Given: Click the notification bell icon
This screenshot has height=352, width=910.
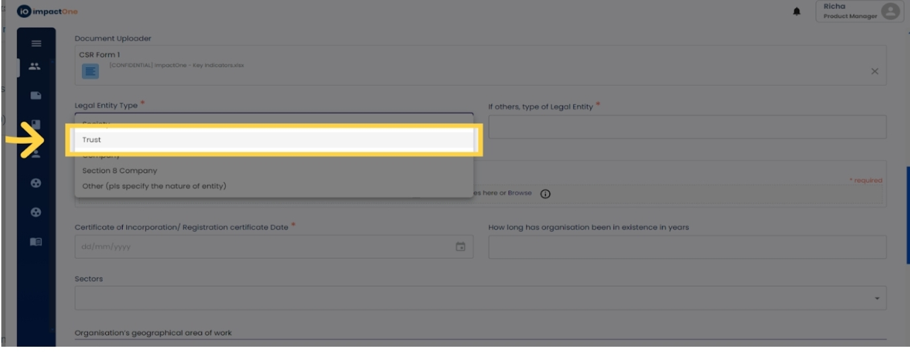Looking at the screenshot, I should (798, 12).
